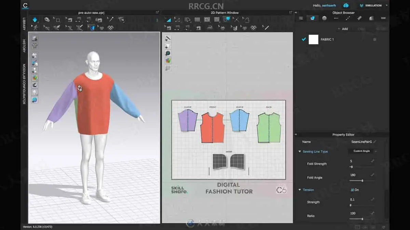This screenshot has height=230, width=410.
Task: Click the Custom Angle button
Action: click(x=361, y=151)
